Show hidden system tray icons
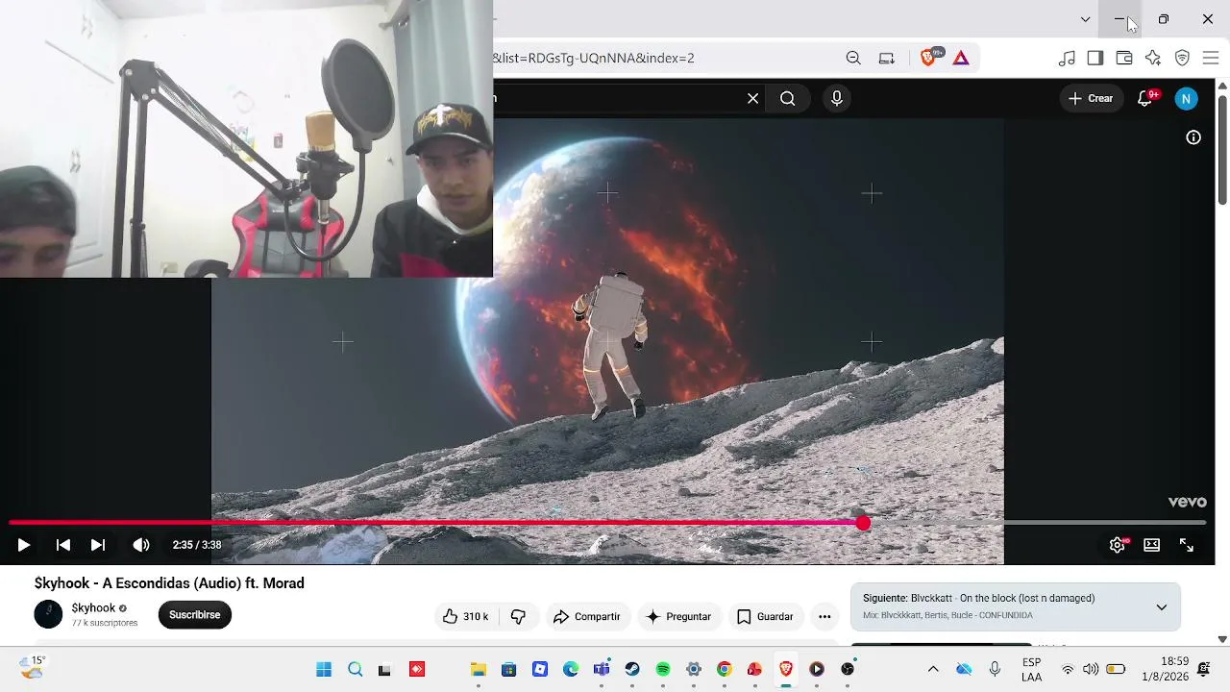 pos(933,669)
